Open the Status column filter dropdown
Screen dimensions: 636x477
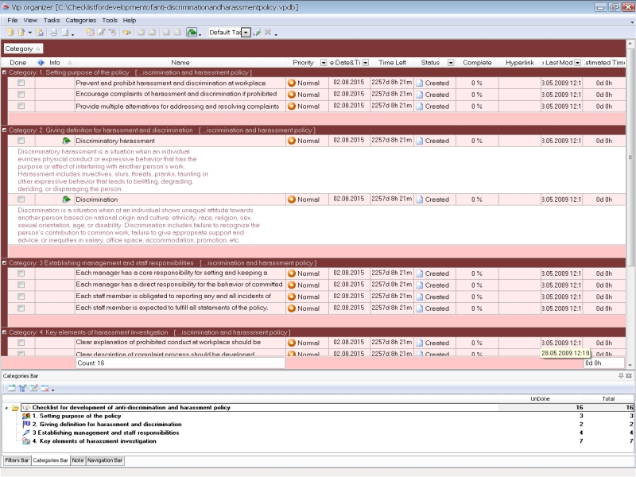click(x=451, y=63)
